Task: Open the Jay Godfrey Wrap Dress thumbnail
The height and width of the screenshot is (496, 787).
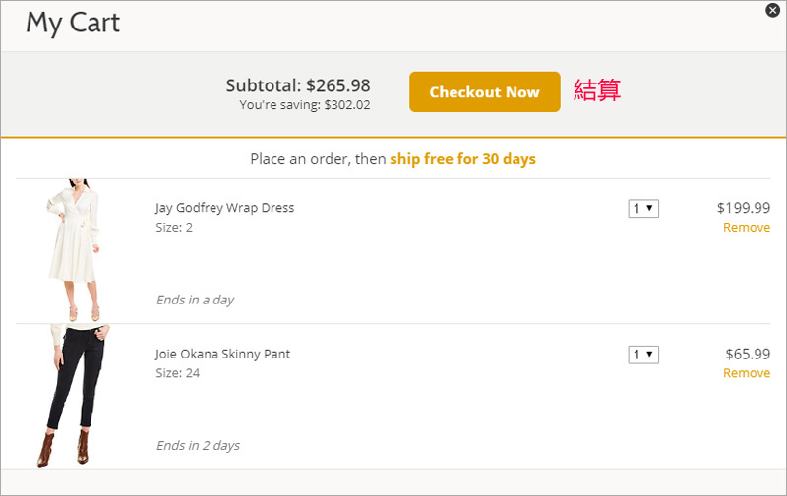Action: [x=73, y=249]
